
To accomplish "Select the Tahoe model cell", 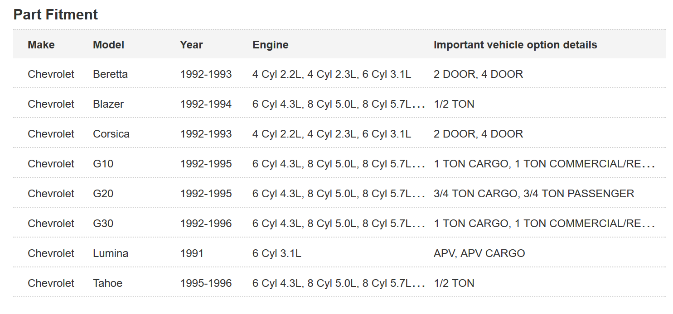I will pyautogui.click(x=107, y=283).
